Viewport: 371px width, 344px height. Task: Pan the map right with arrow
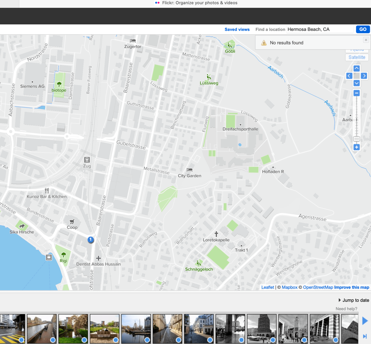(364, 76)
